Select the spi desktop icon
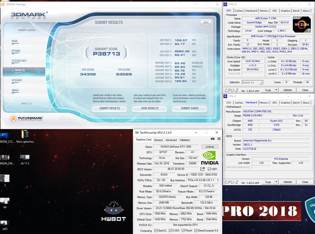315x234 pixels. click(x=5, y=203)
